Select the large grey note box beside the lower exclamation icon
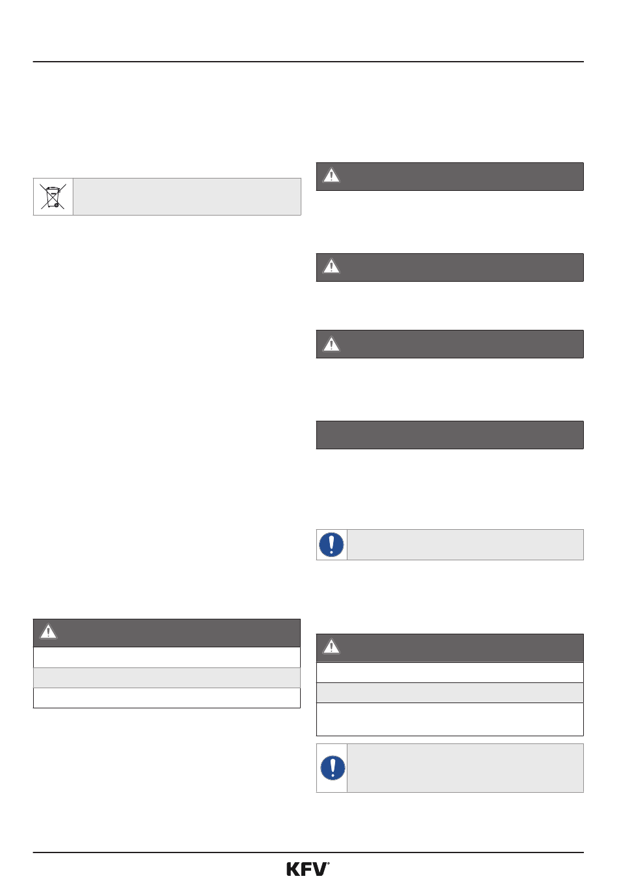617x883 pixels. pyautogui.click(x=466, y=768)
